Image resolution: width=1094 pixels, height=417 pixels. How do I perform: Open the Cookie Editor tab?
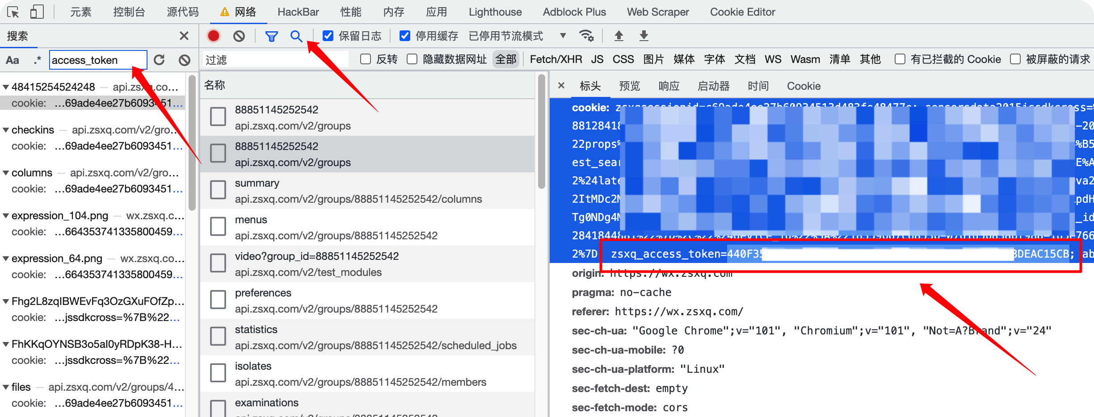pos(742,12)
